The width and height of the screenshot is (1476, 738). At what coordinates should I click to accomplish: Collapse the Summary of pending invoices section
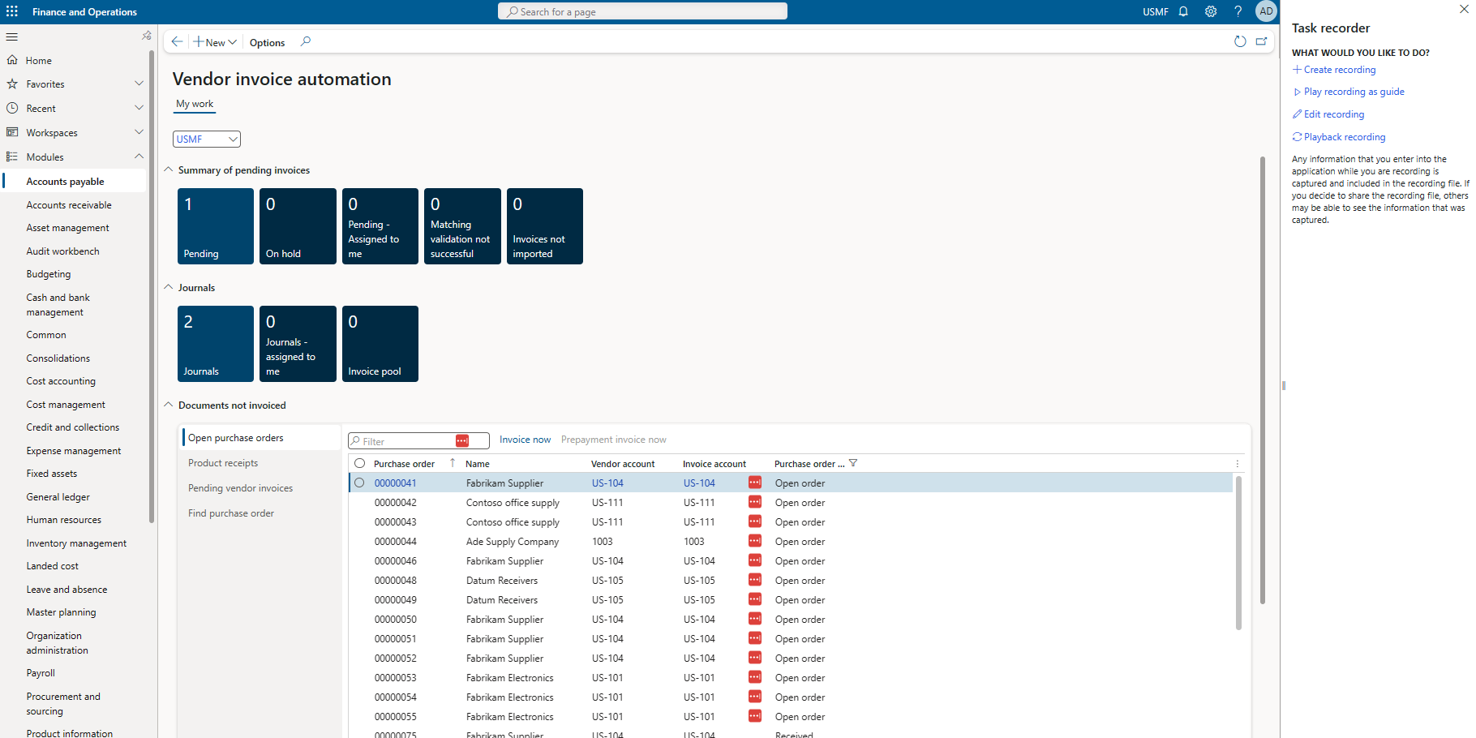[169, 169]
